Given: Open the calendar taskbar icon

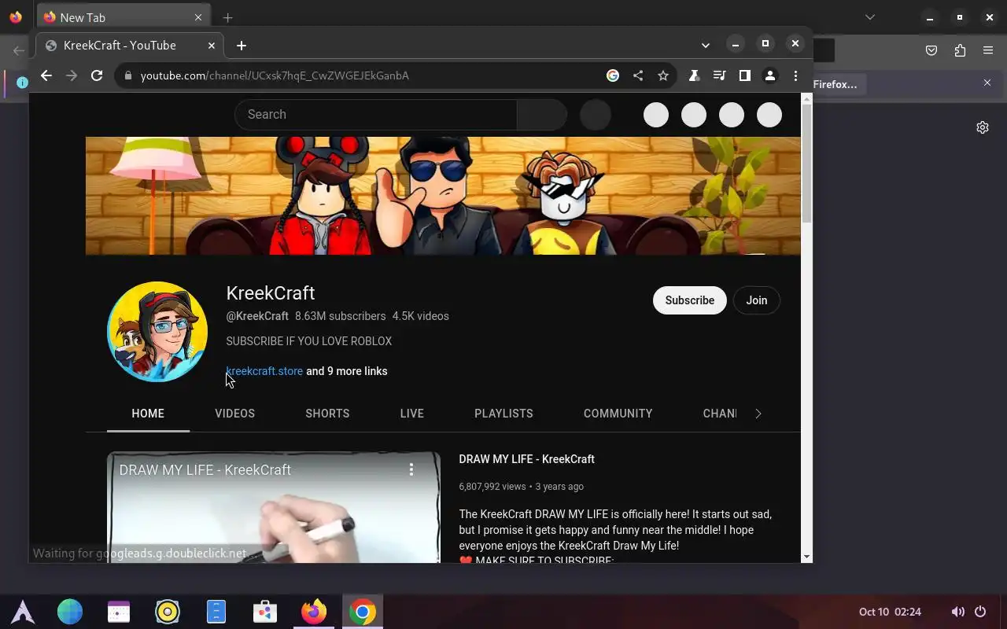Looking at the screenshot, I should (119, 612).
